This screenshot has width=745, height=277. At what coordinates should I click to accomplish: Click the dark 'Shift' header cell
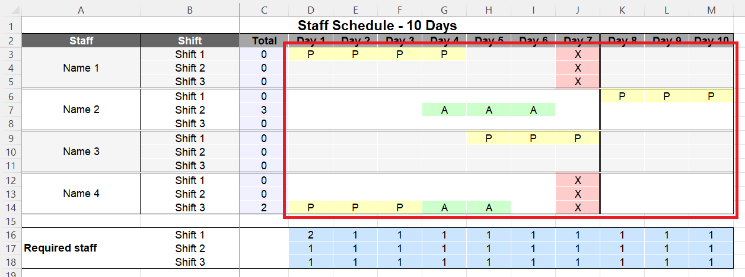pyautogui.click(x=190, y=41)
